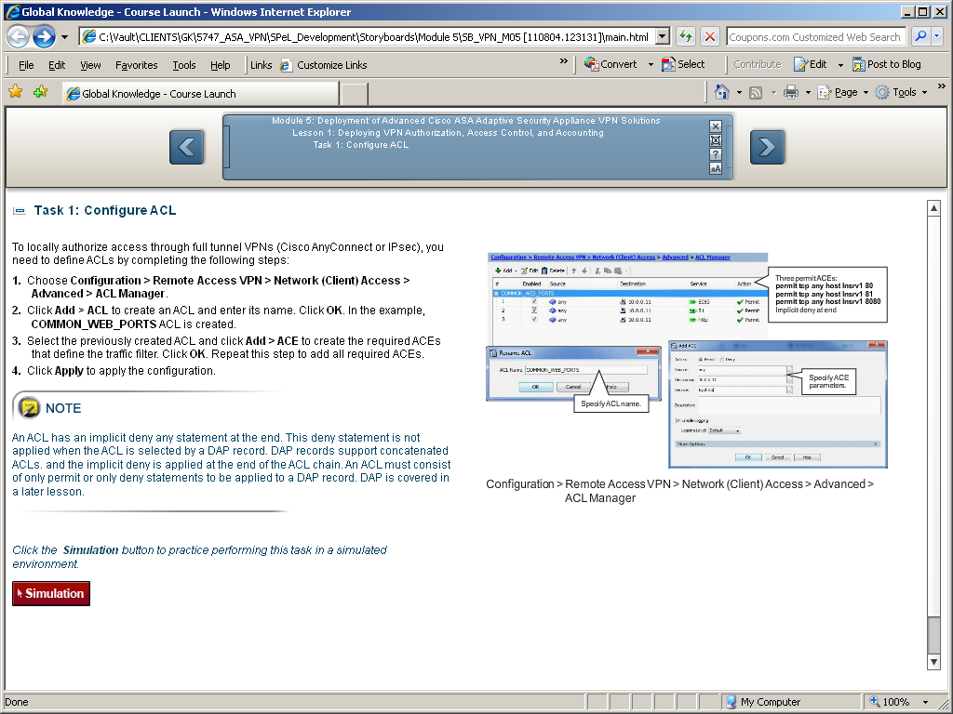Click the printer icon in command bar
This screenshot has width=953, height=714.
point(790,92)
